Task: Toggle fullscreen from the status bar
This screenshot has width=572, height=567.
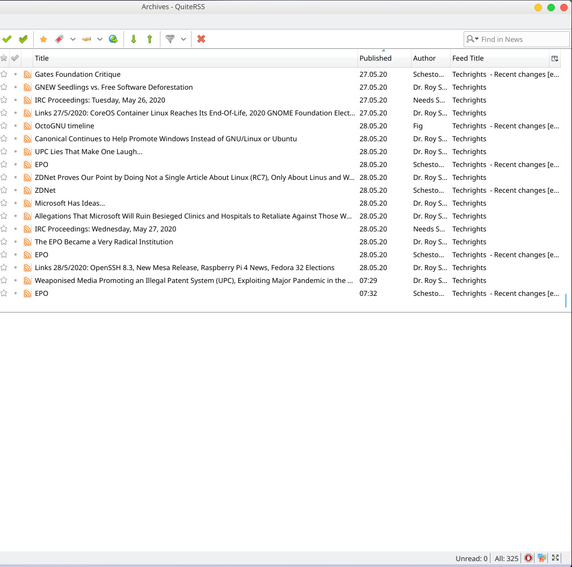Action: pos(555,558)
